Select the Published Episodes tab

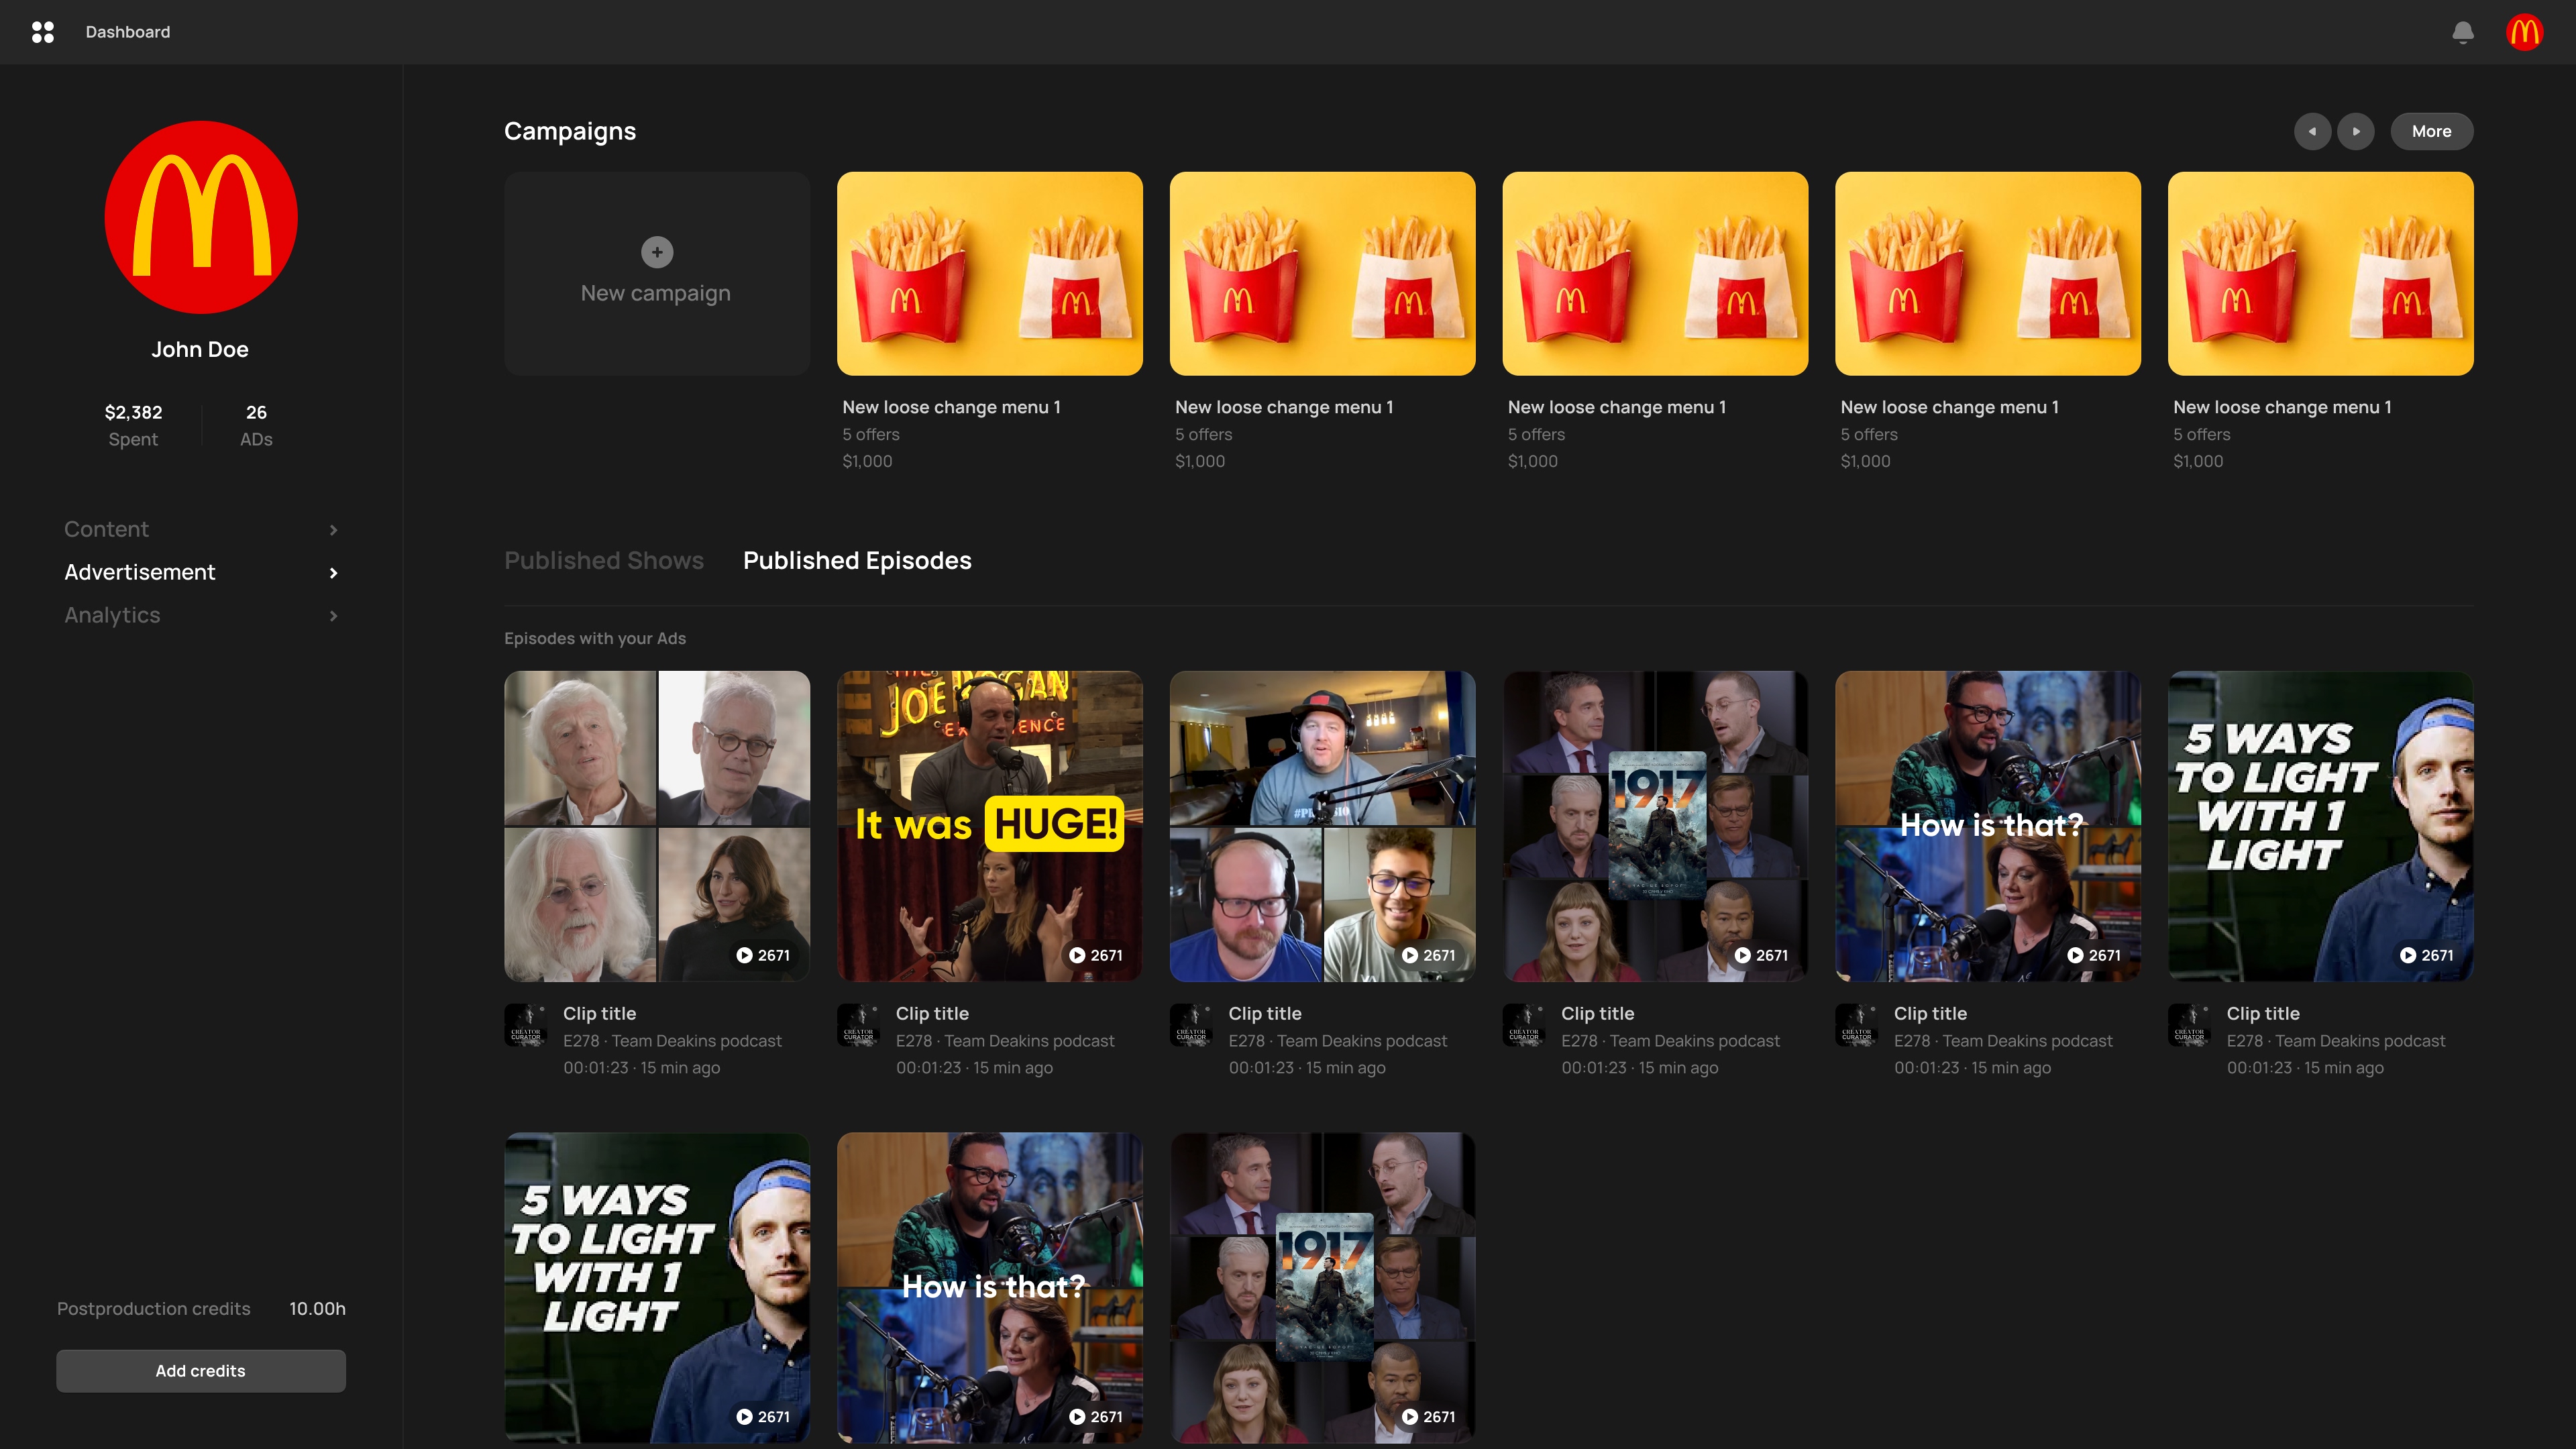click(x=857, y=560)
